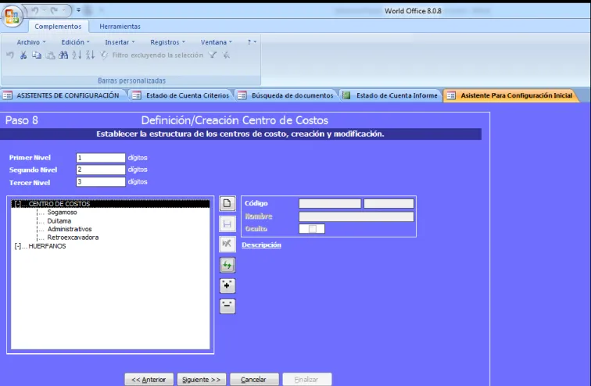Open the Registros dropdown menu

point(167,42)
